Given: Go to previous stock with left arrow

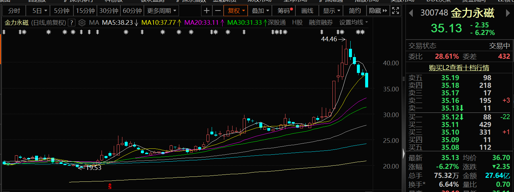Looking at the screenshot, I should (411, 13).
